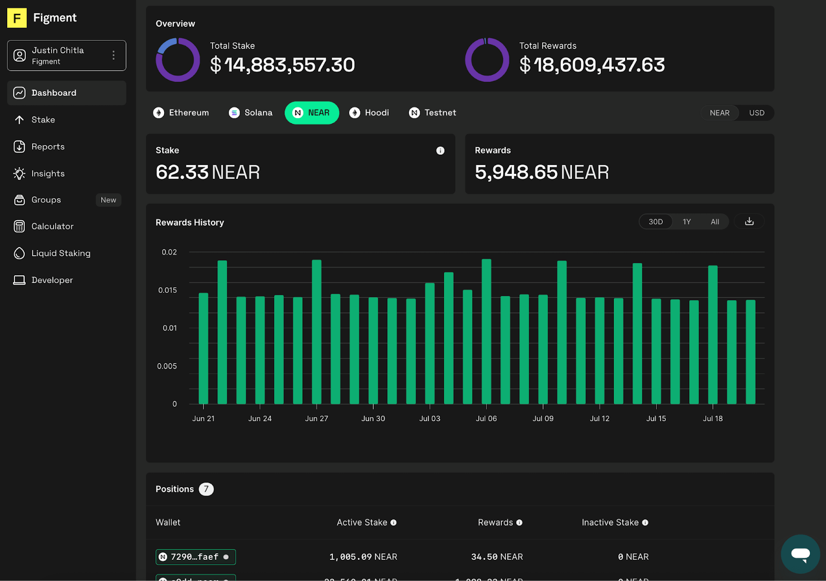Viewport: 826px width, 581px height.
Task: Open the account options three-dot menu
Action: [114, 55]
